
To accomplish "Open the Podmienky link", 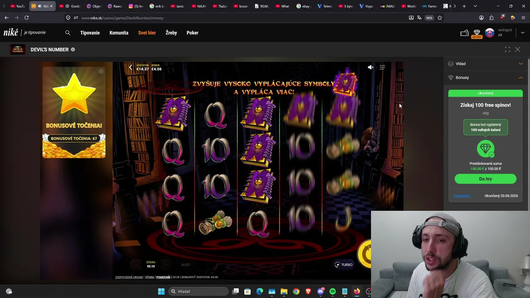I will coord(462,196).
